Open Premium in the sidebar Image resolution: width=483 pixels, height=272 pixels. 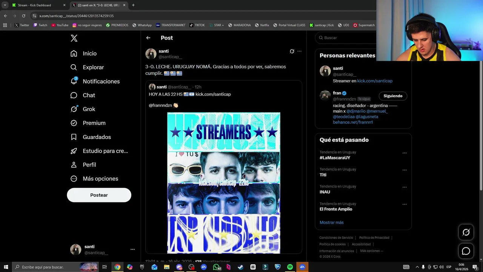88,123
